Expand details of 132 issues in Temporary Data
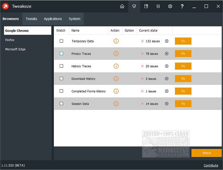 tap(167, 41)
